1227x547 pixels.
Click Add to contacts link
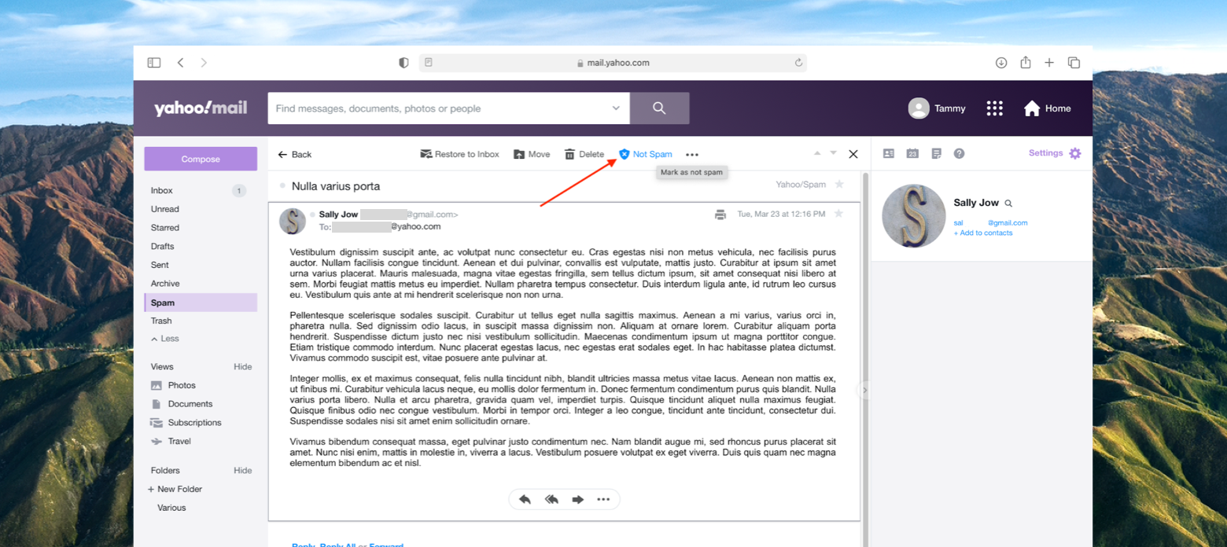(x=983, y=233)
